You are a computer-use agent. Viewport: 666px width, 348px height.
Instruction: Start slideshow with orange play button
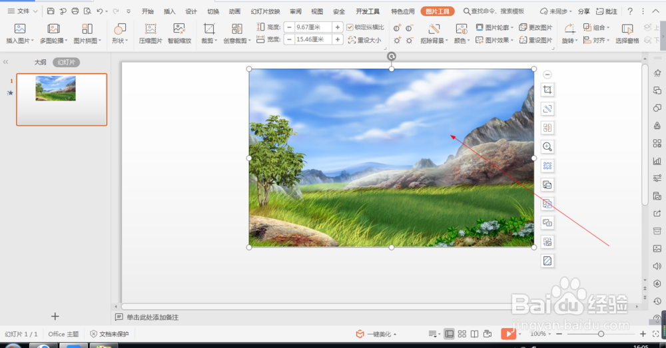[508, 333]
